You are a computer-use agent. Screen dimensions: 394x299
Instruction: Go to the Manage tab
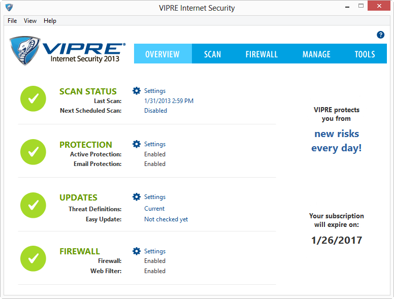point(316,54)
